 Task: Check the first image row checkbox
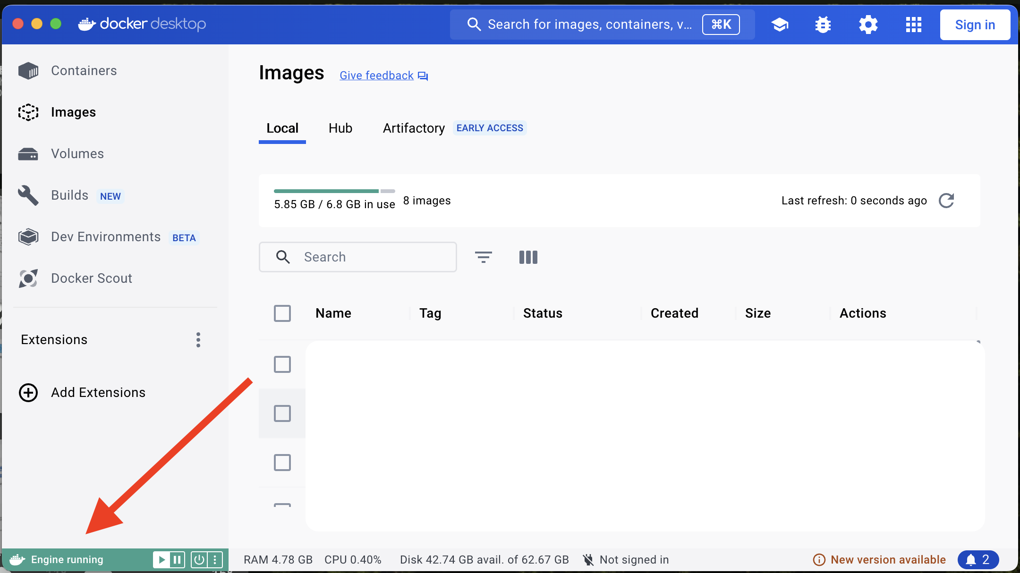(x=282, y=364)
